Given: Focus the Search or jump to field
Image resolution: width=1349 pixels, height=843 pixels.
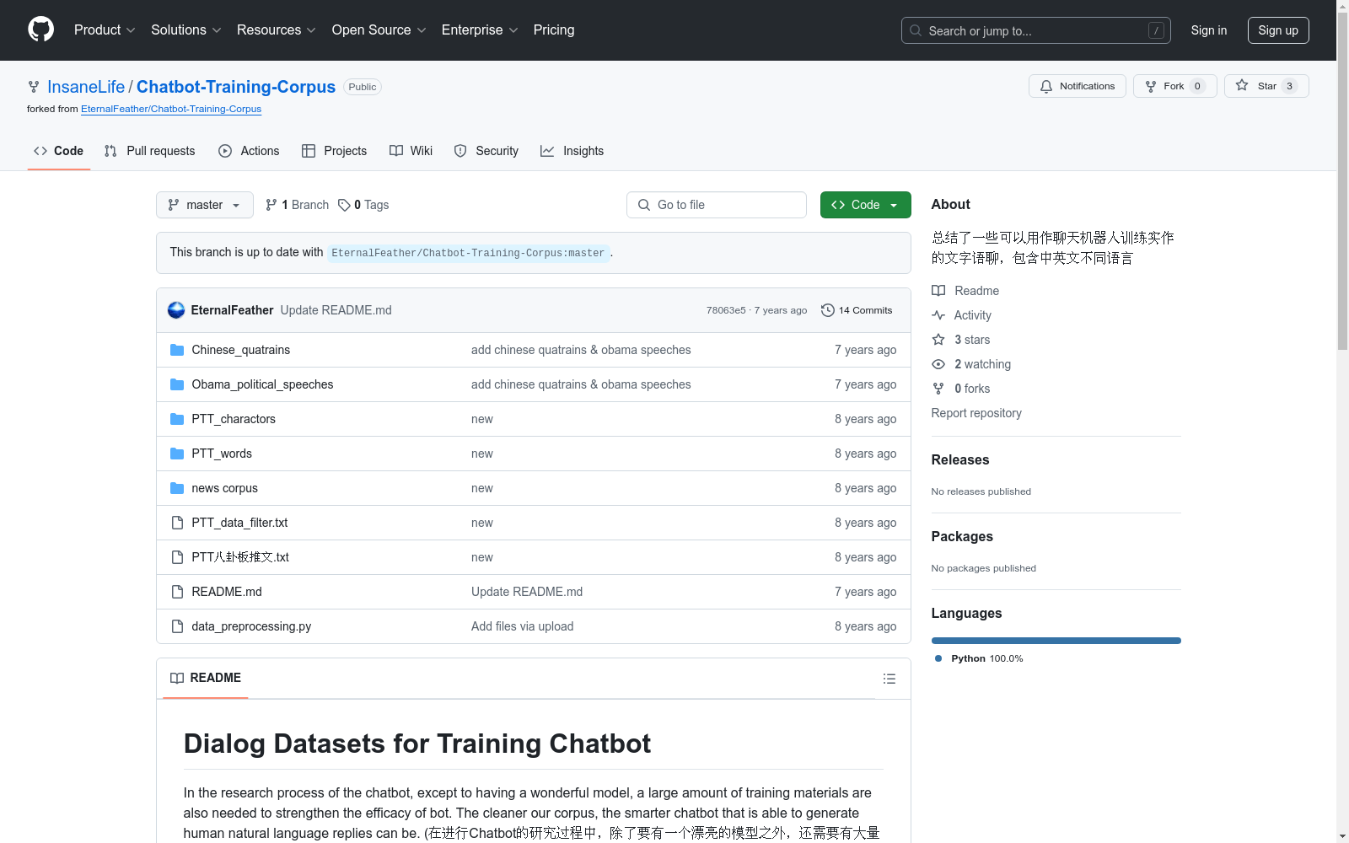Looking at the screenshot, I should point(1036,30).
